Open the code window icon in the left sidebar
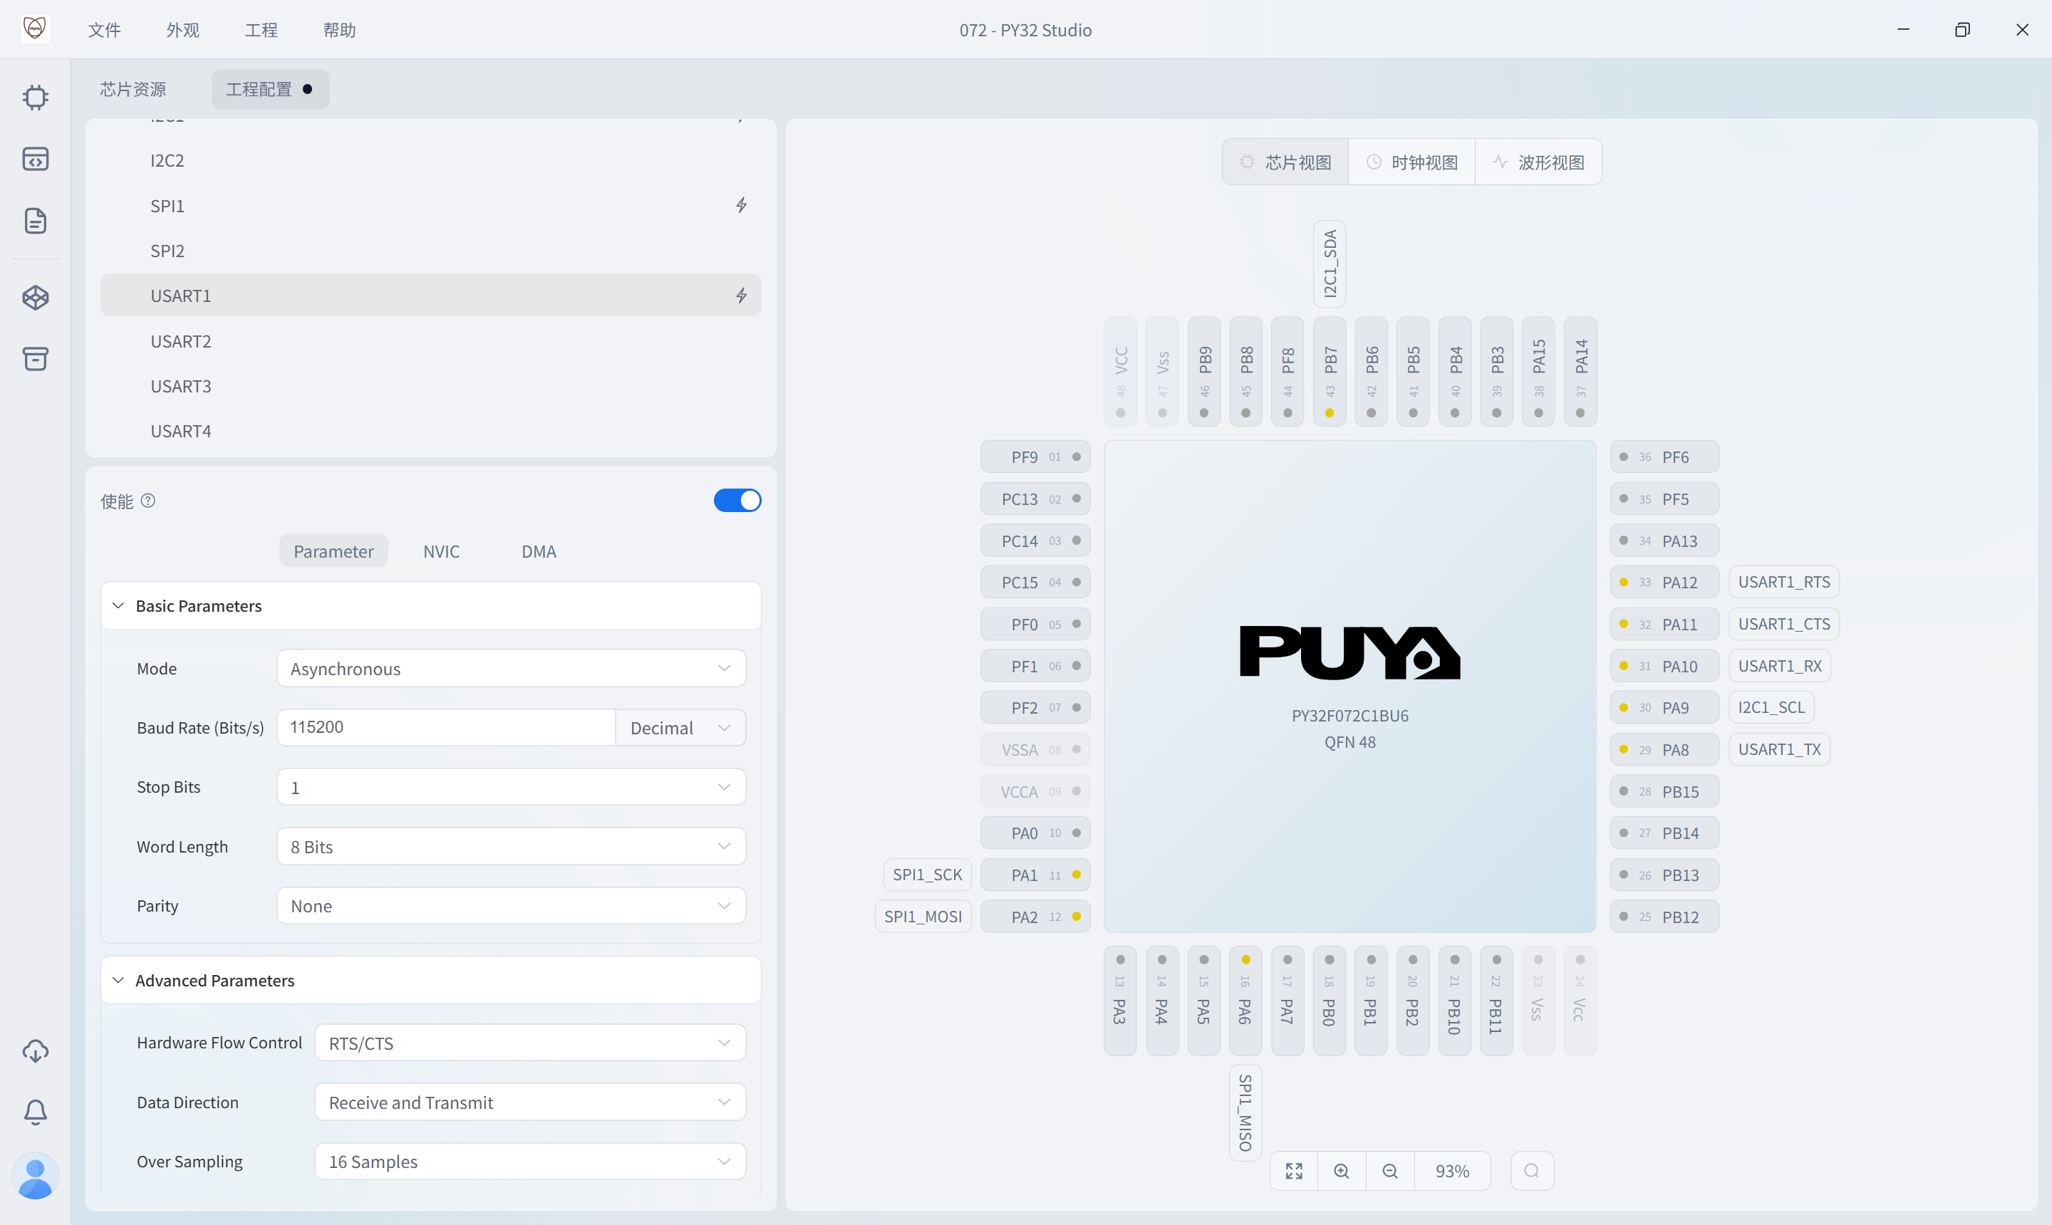The height and width of the screenshot is (1225, 2052). pyautogui.click(x=35, y=160)
